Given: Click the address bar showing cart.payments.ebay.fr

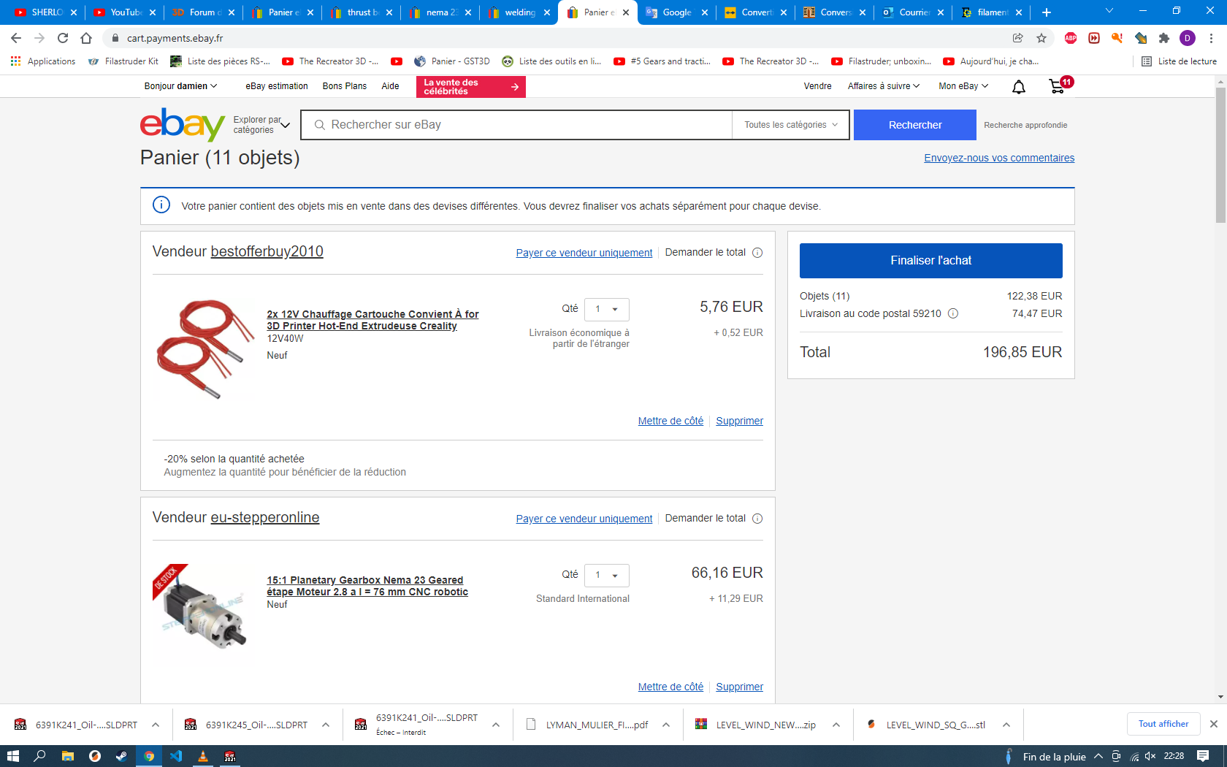Looking at the screenshot, I should point(555,38).
